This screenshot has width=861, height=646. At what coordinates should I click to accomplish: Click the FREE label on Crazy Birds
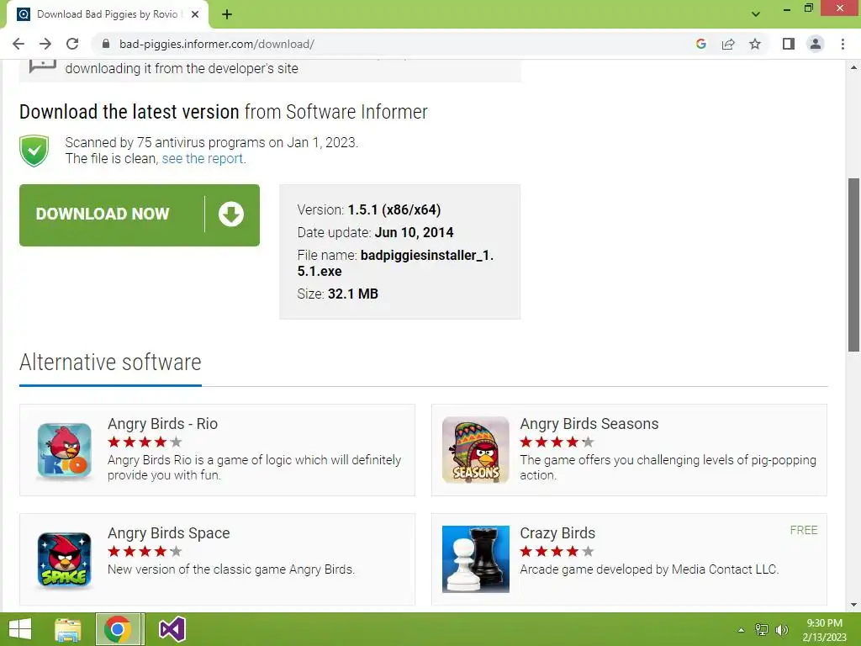[804, 530]
